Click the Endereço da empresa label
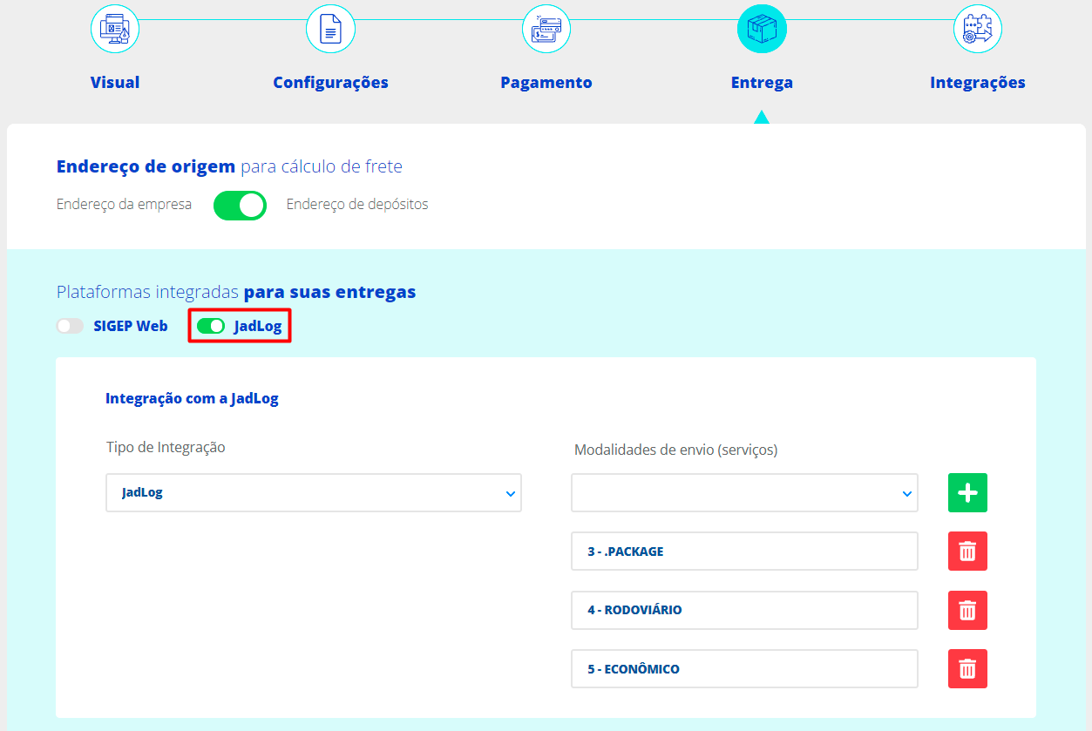The width and height of the screenshot is (1092, 731). [x=124, y=205]
